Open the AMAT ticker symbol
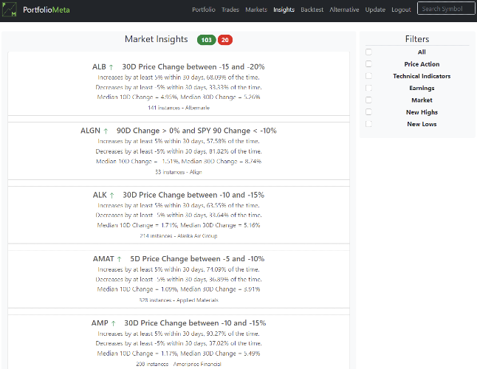 pyautogui.click(x=103, y=258)
